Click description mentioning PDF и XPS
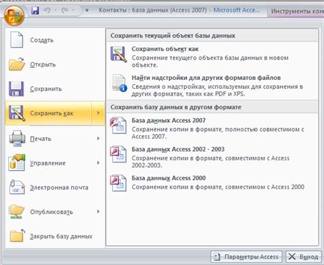 click(x=217, y=90)
